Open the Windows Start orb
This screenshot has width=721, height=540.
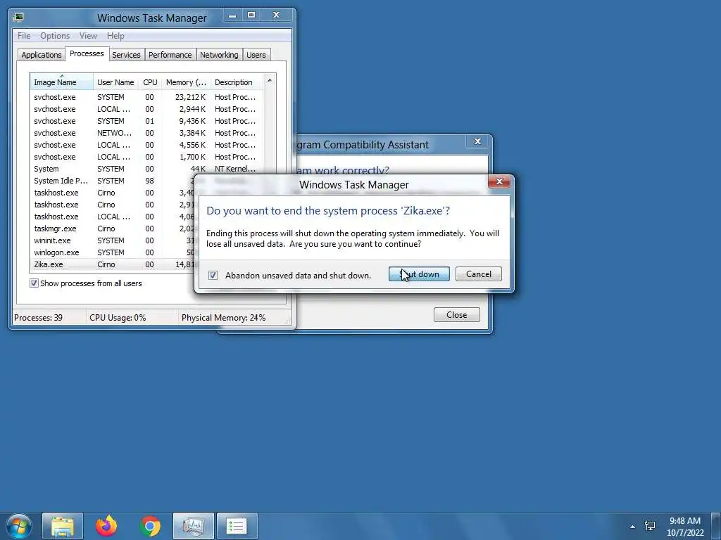point(19,526)
